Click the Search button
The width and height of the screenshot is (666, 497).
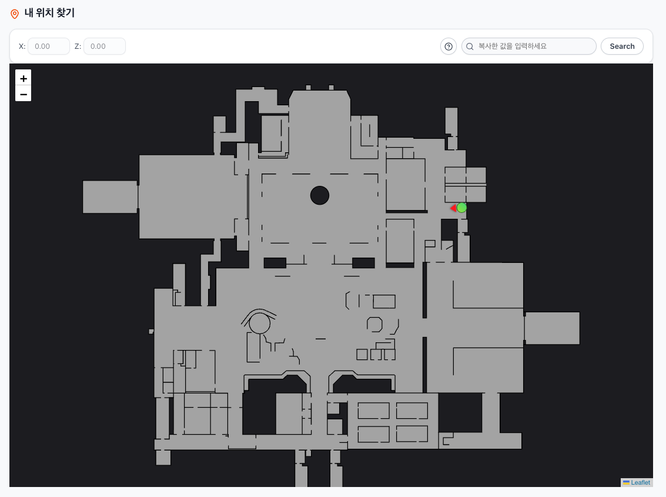coord(623,46)
